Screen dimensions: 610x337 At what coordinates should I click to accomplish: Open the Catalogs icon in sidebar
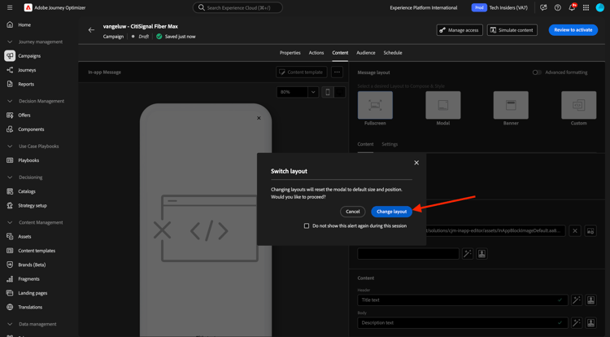[x=10, y=191]
